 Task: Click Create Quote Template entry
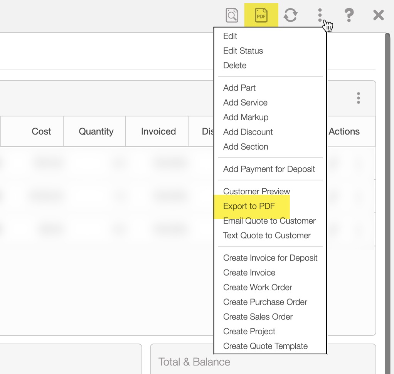265,346
